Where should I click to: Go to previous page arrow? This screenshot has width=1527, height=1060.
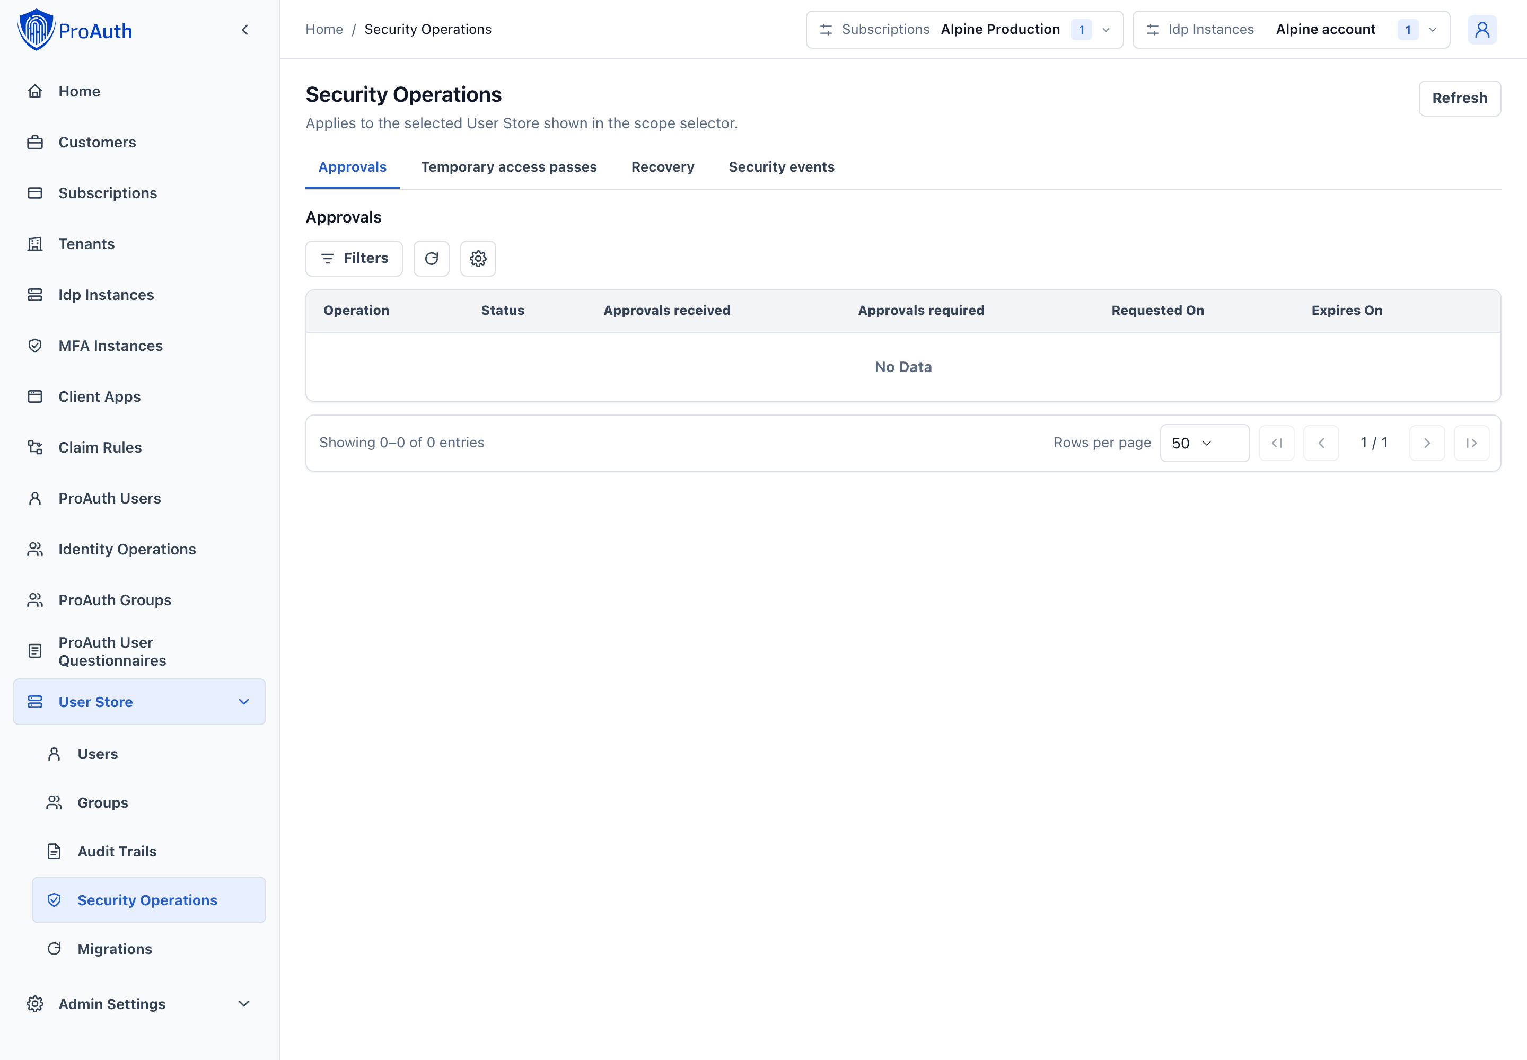[x=1321, y=443]
